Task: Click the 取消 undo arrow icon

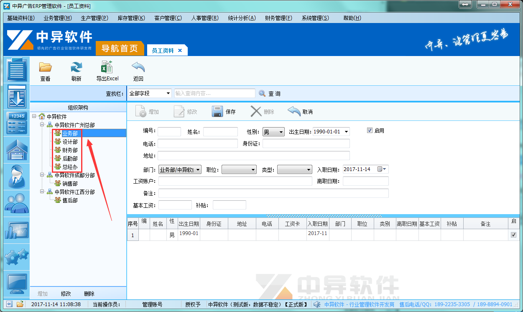Action: coord(294,111)
